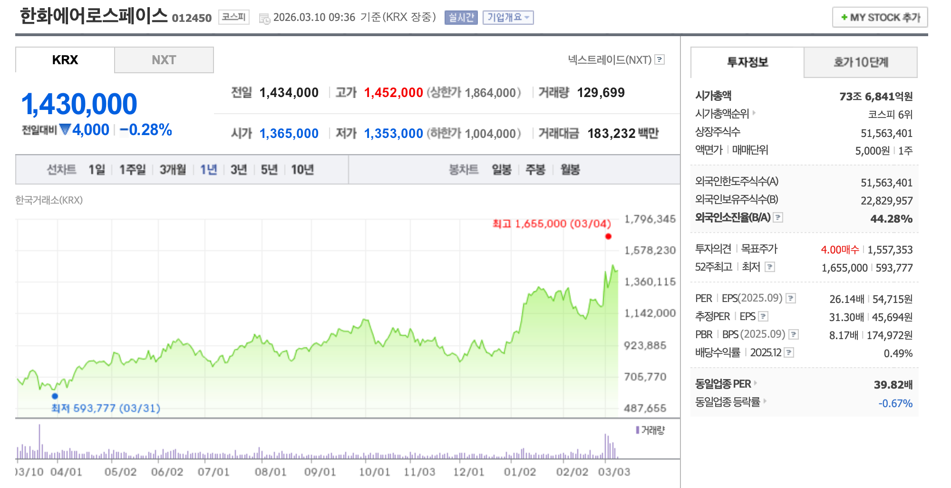The width and height of the screenshot is (951, 488).
Task: Click the red 최고 1,655,000 chart marker
Action: click(608, 236)
